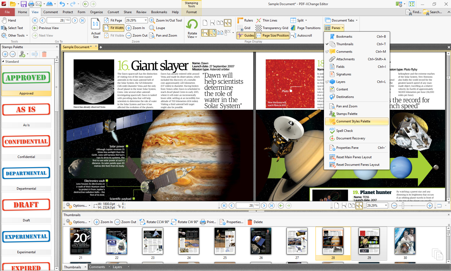
Task: Zoom In on thumbnails
Action: [103, 222]
